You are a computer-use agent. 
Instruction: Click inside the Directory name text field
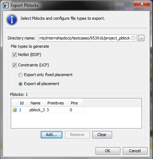click(84, 38)
